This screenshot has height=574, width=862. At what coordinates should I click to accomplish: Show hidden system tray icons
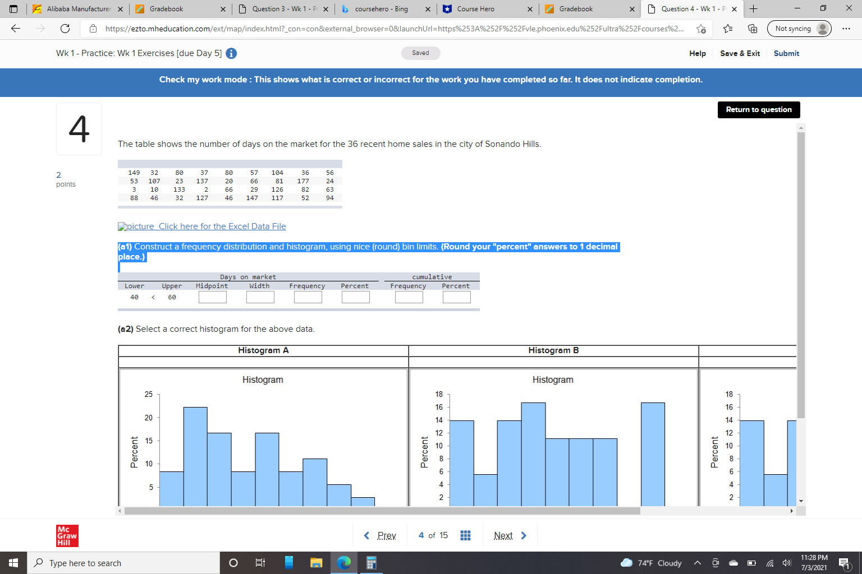click(x=698, y=563)
